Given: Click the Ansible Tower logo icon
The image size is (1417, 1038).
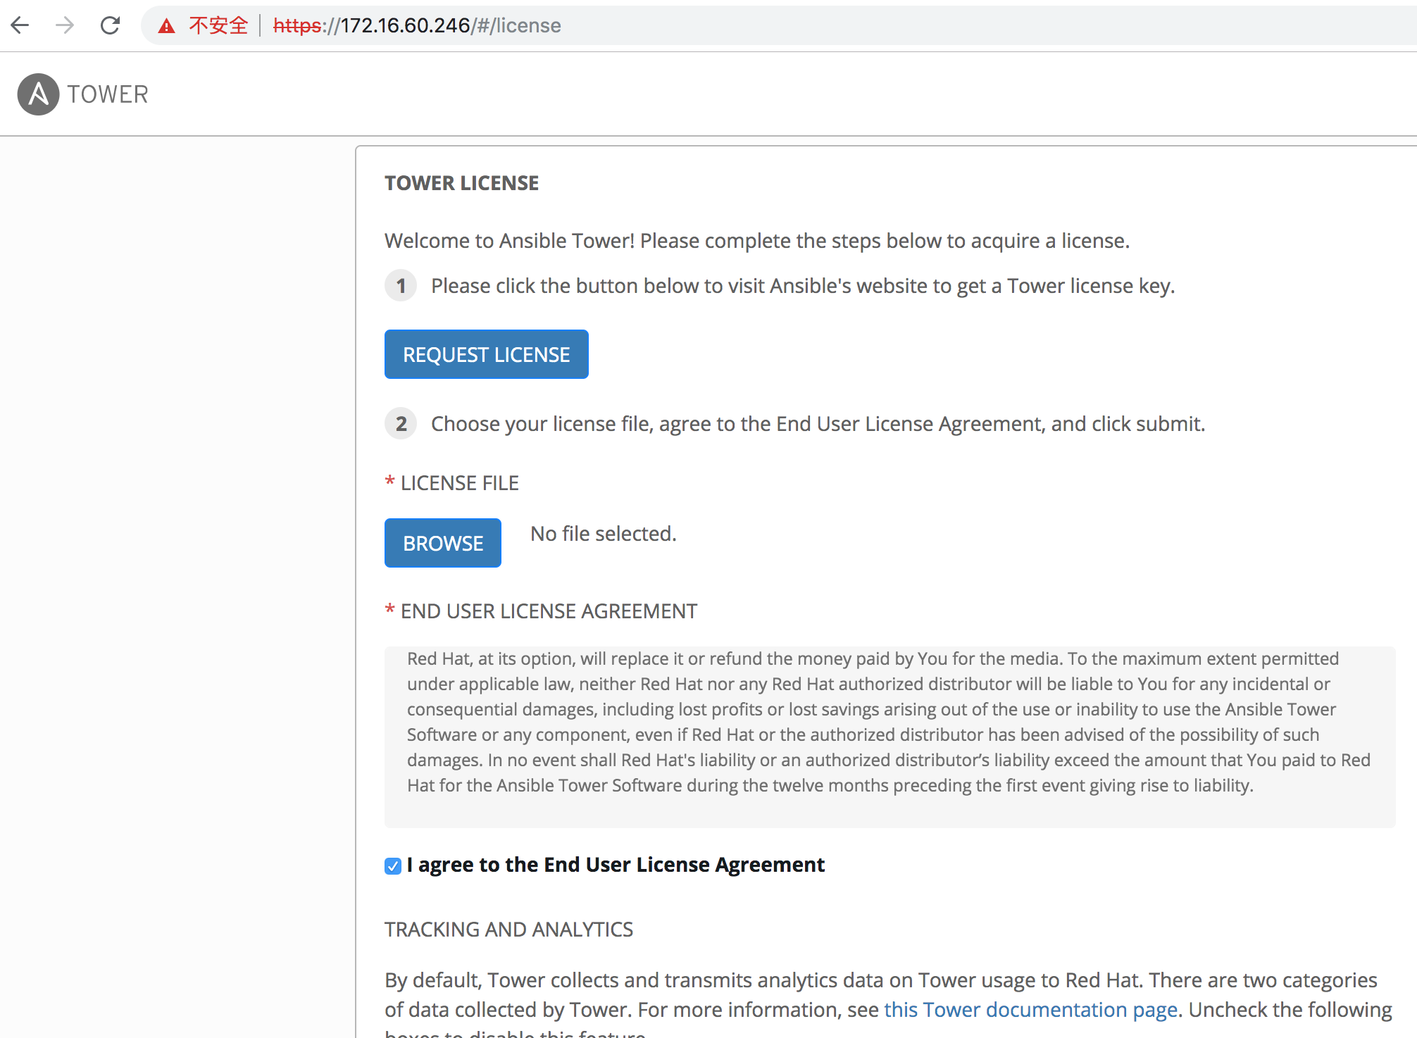Looking at the screenshot, I should point(38,94).
